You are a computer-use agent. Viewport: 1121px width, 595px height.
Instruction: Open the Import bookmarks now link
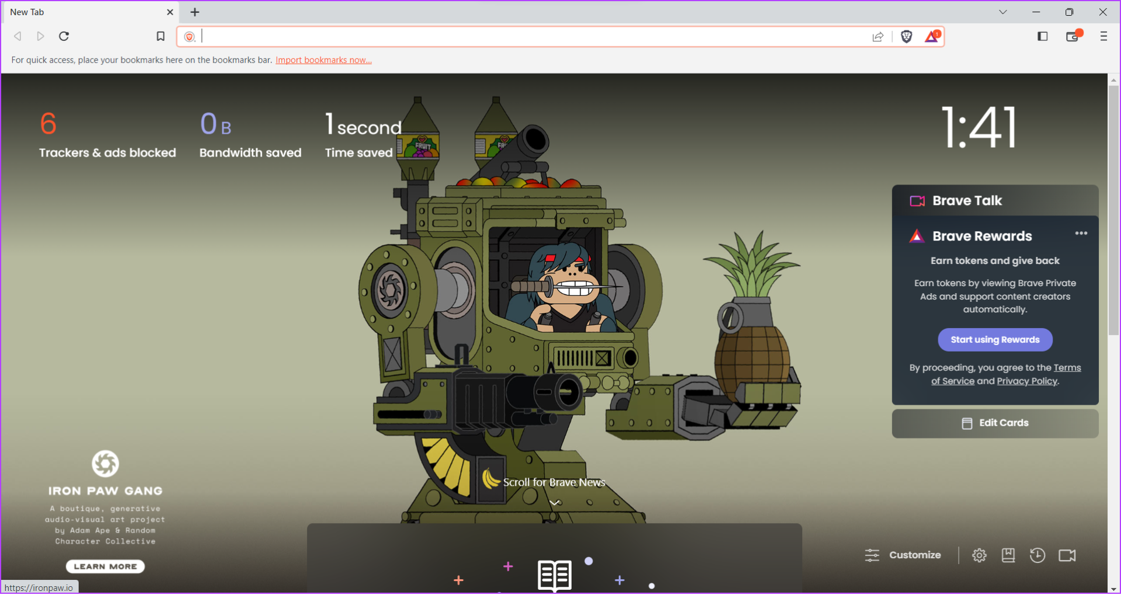click(x=323, y=60)
